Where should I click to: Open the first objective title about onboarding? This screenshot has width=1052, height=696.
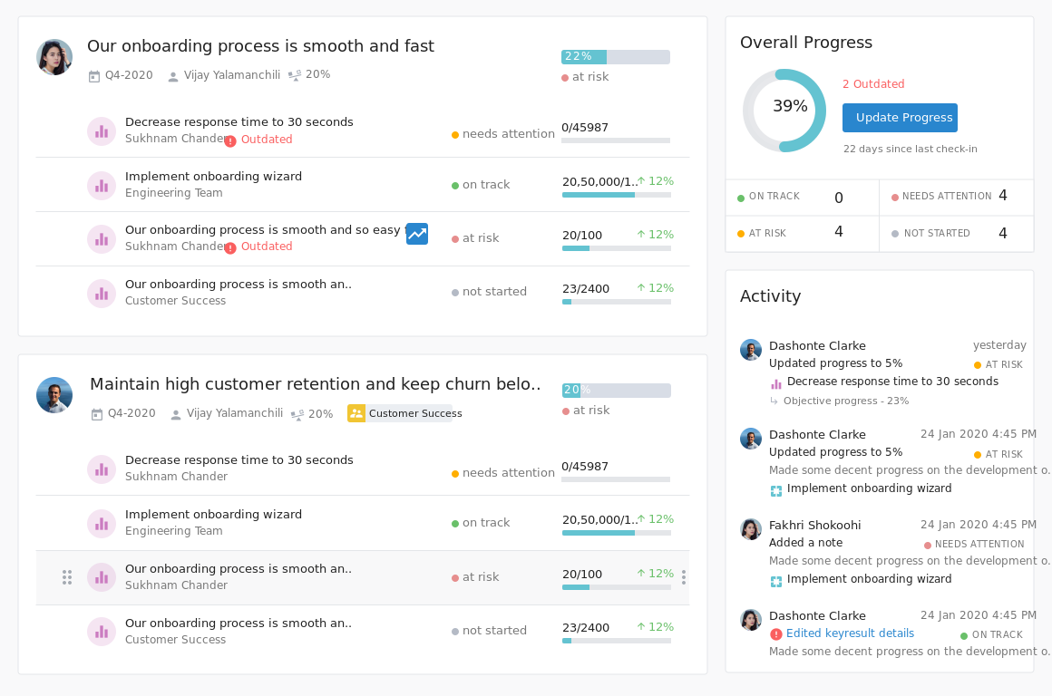click(260, 46)
